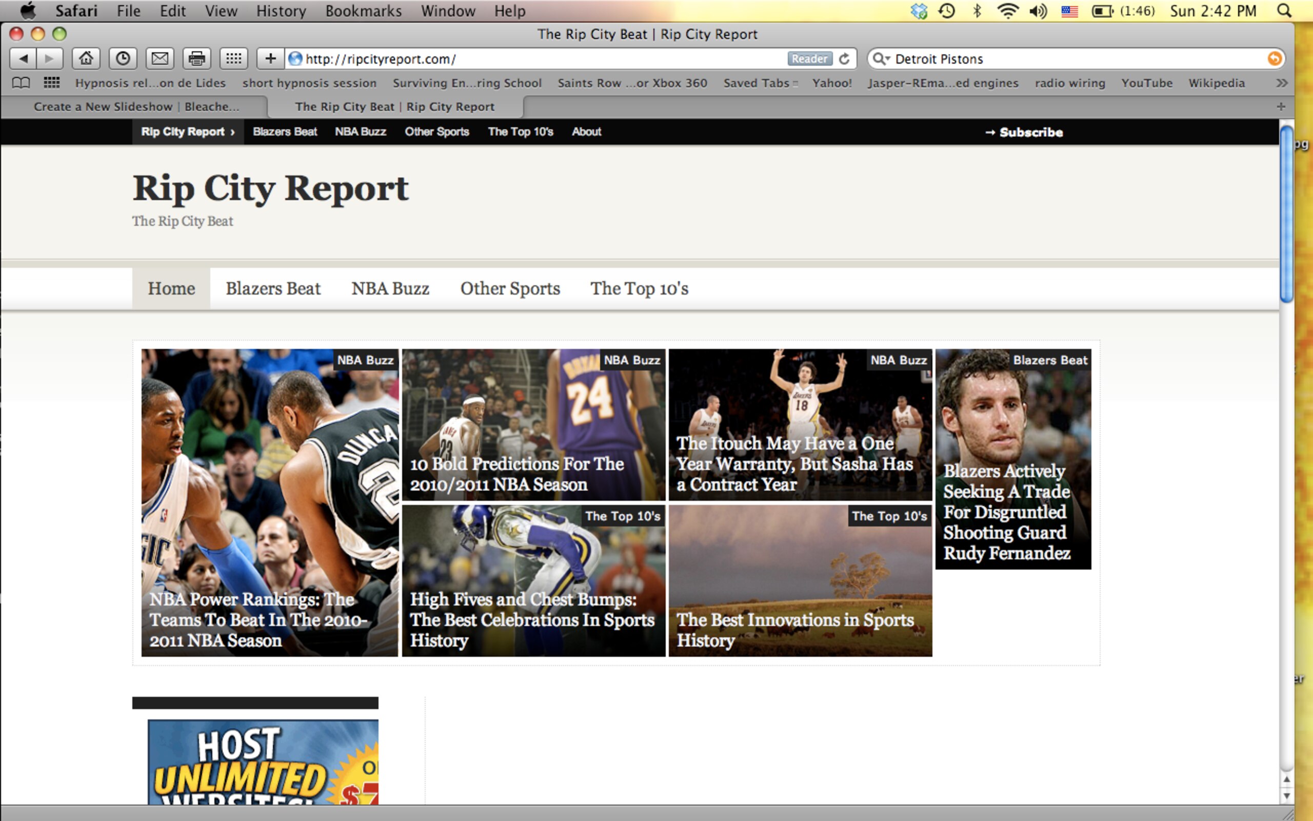Open the Window menu
The width and height of the screenshot is (1313, 821).
tap(448, 11)
